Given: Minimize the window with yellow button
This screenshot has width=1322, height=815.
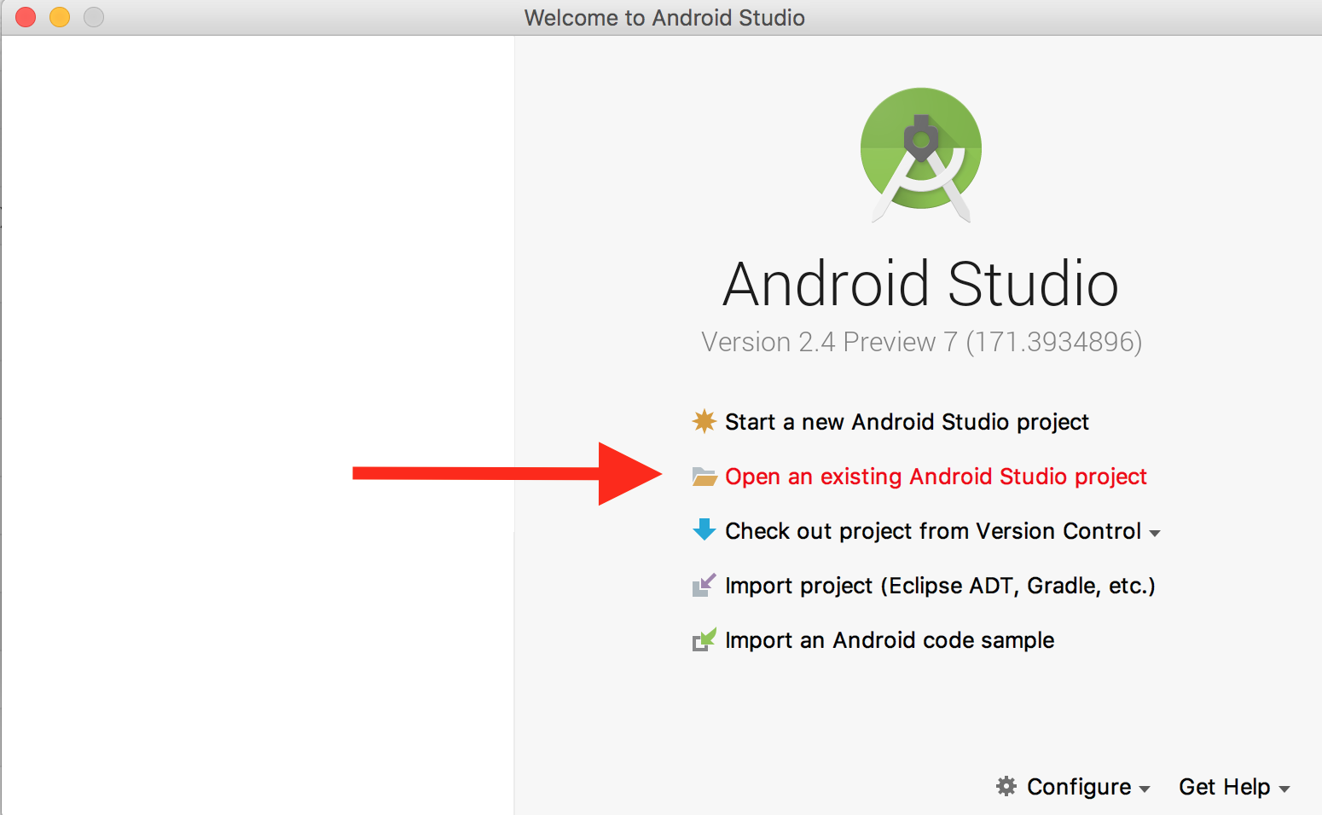Looking at the screenshot, I should 60,17.
